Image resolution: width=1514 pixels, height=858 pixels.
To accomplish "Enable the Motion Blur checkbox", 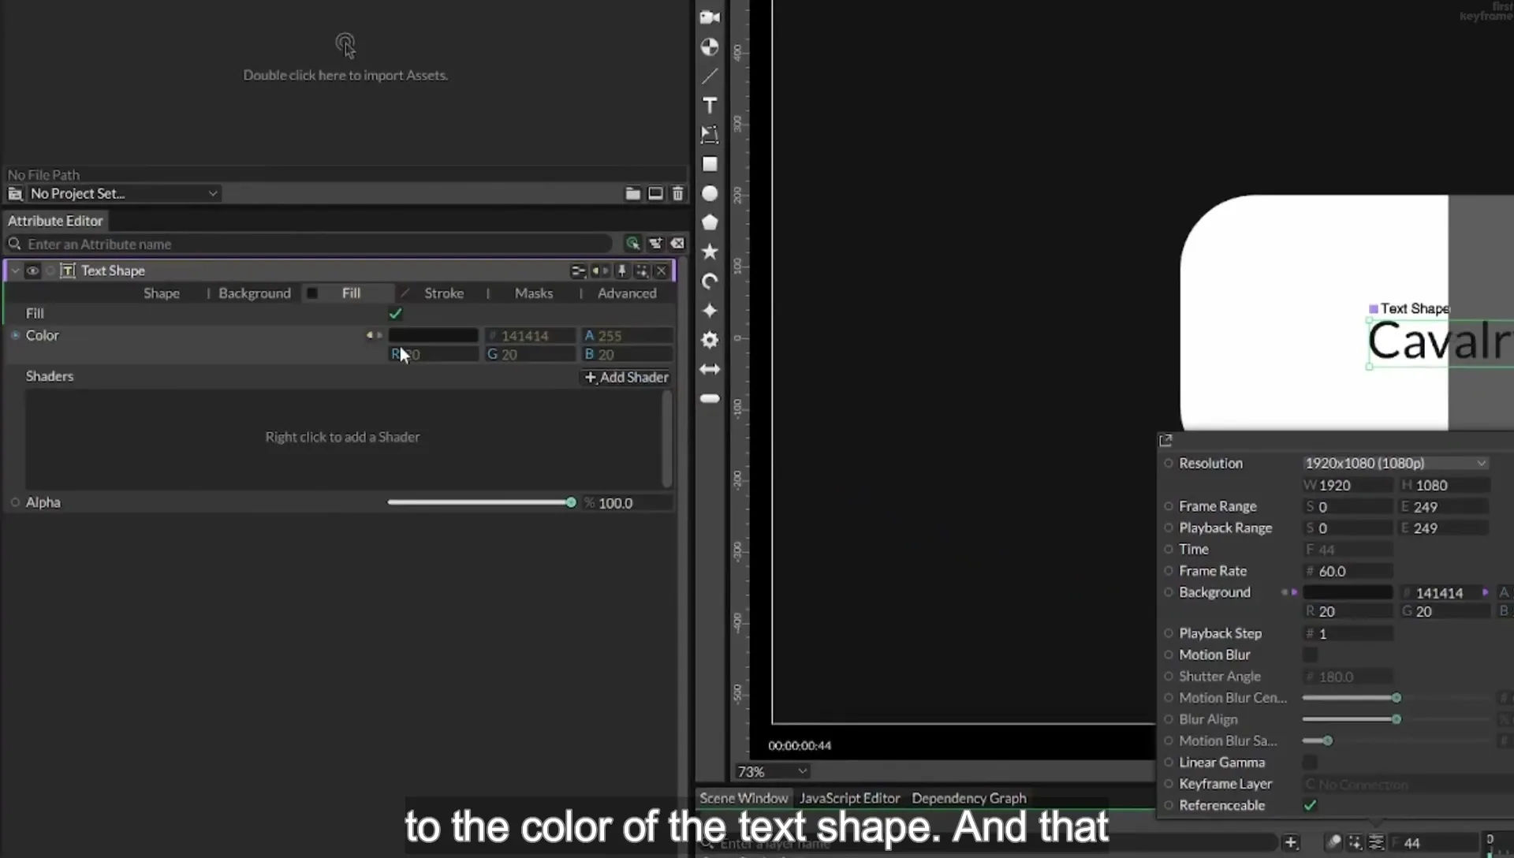I will tap(1310, 655).
